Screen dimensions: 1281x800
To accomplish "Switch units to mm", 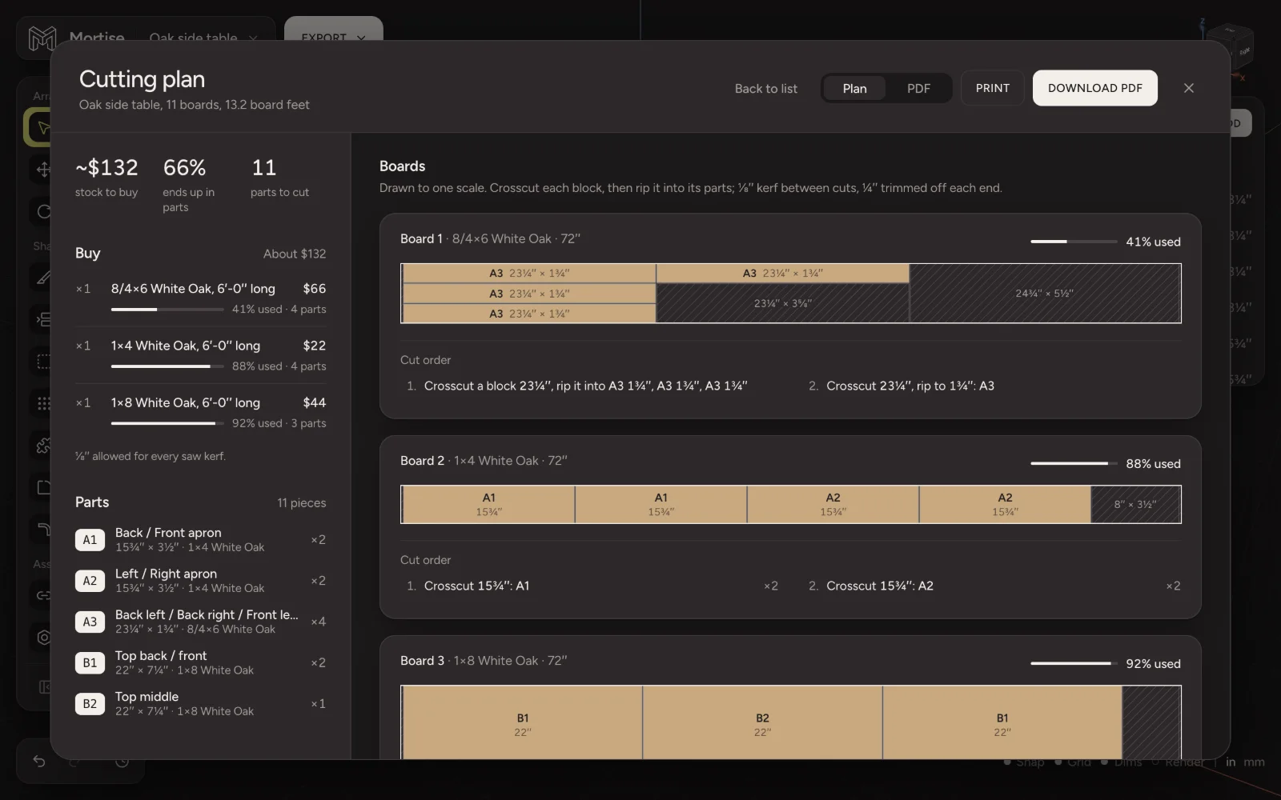I will [x=1254, y=762].
